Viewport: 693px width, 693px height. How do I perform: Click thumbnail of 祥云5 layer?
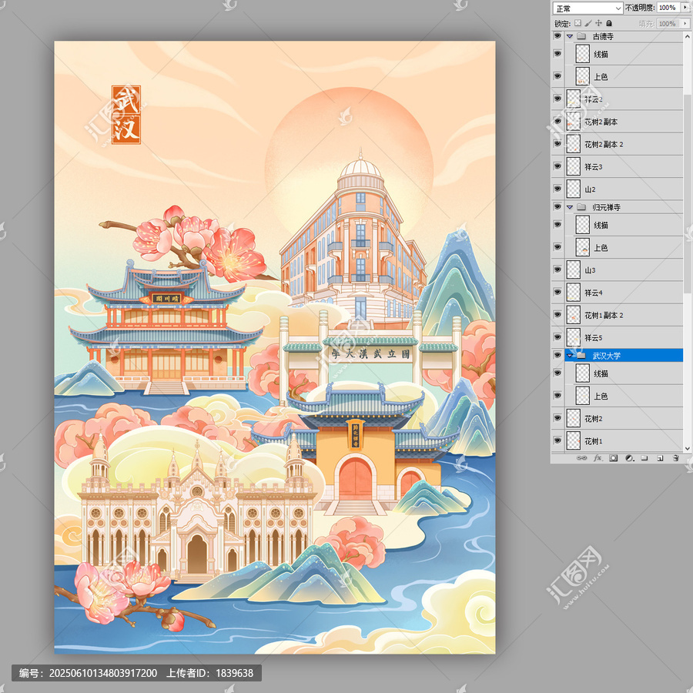(573, 337)
